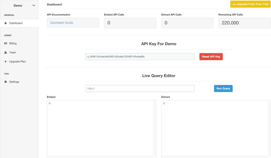Click the Remaining API Calls label
Image resolution: width=271 pixels, height=158 pixels.
click(x=231, y=15)
